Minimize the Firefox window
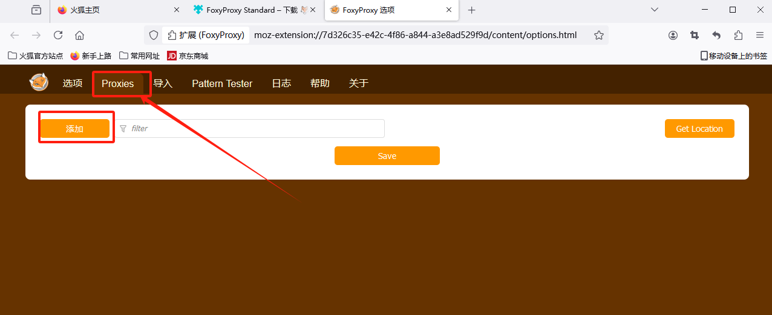 coord(704,10)
